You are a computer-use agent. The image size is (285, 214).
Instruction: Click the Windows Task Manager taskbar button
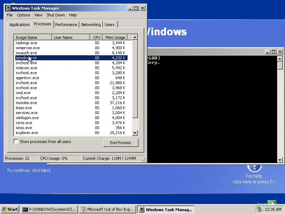pos(166,209)
